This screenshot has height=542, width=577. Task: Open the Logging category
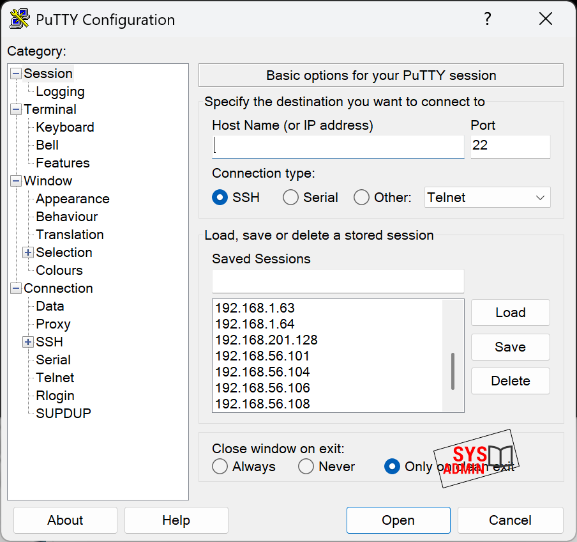[61, 91]
